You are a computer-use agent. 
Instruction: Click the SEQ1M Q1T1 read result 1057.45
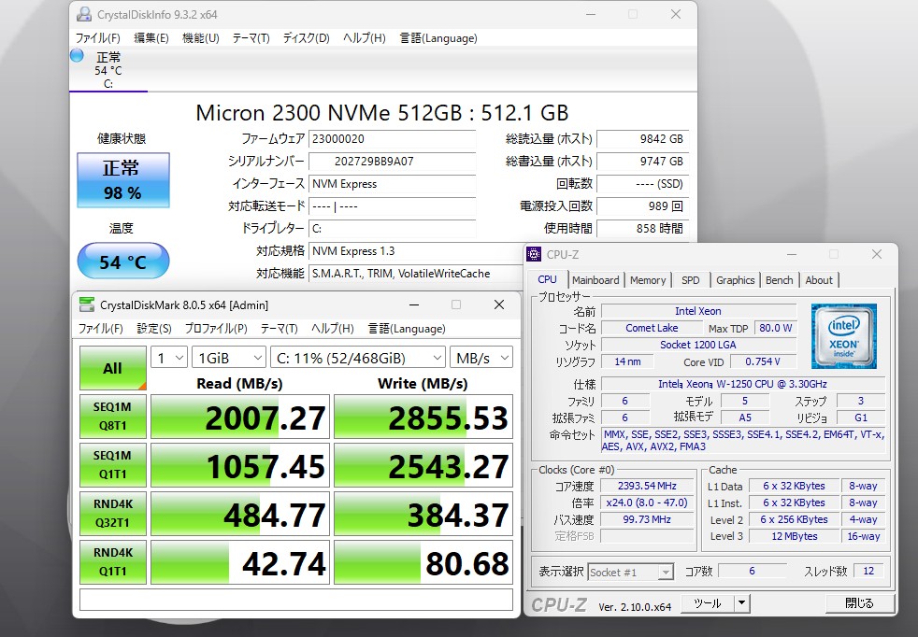tap(240, 465)
